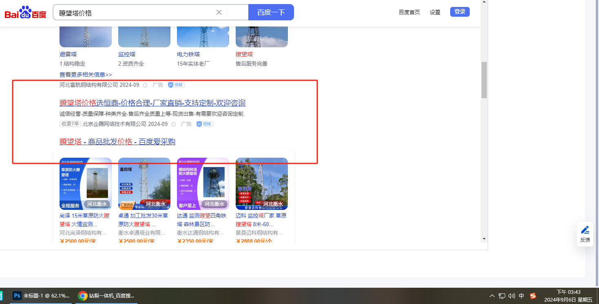Expand dropdown arrow next to 北京企腾网络技术有限公司 2024-09
This screenshot has width=599, height=304.
[173, 124]
